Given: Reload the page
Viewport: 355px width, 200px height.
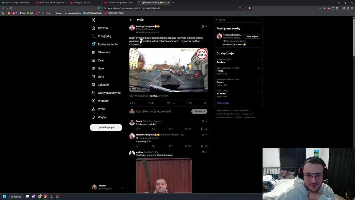Looking at the screenshot, I should (11, 8).
